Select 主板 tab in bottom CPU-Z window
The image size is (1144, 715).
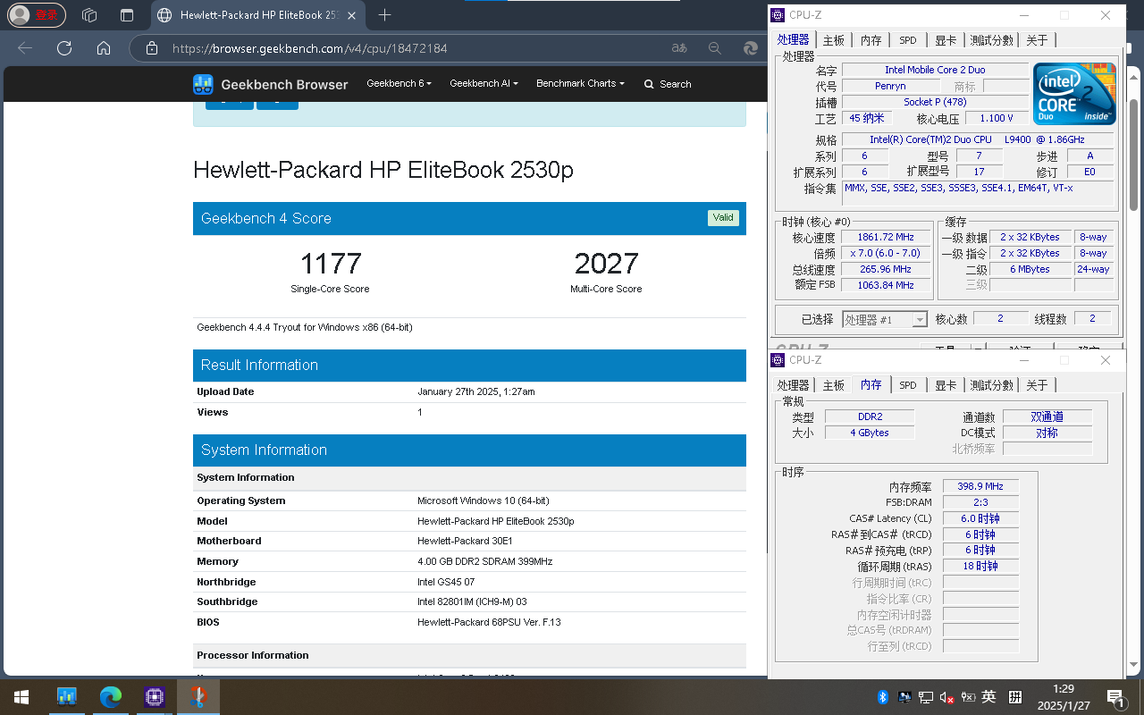pos(834,385)
